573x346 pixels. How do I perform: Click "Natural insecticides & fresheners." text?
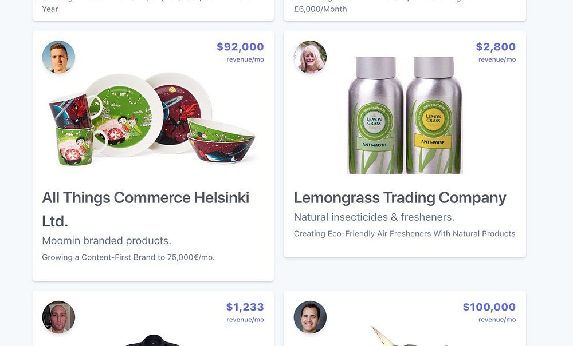[x=374, y=217]
